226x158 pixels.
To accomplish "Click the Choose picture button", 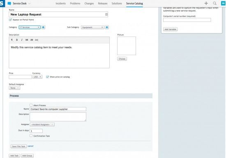I will pyautogui.click(x=122, y=59).
